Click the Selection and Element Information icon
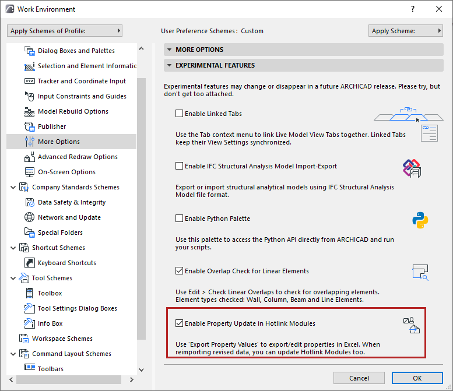This screenshot has width=453, height=391. click(30, 66)
